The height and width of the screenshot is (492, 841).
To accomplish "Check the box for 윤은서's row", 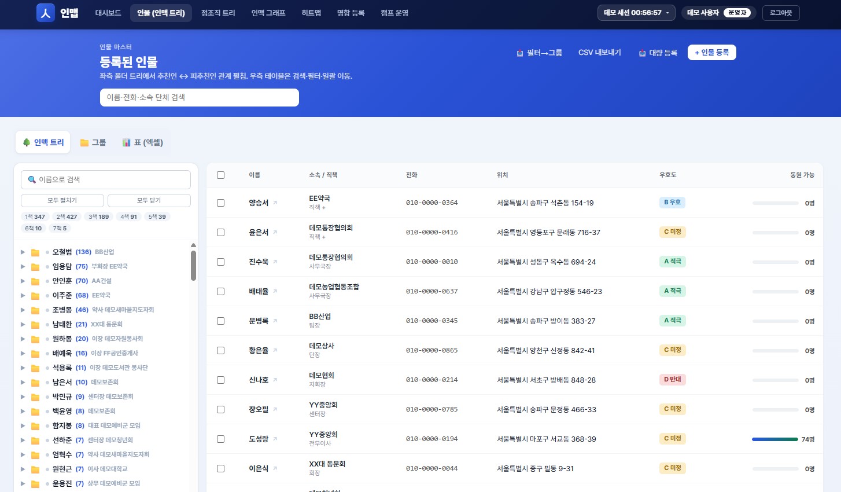I will (220, 232).
